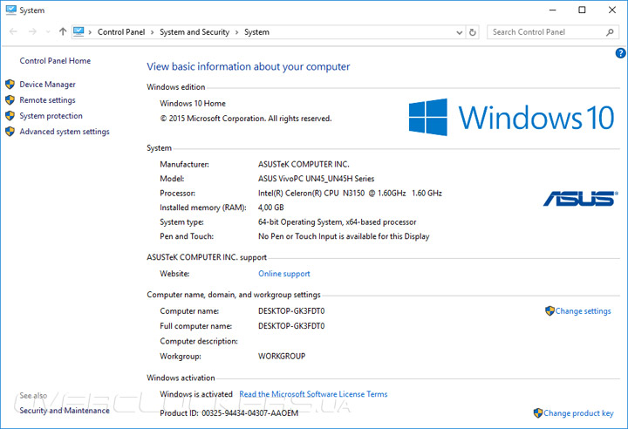628x429 pixels.
Task: Select the processor text Intel(R) Celeron(R) CPU N3150
Action: [x=311, y=194]
